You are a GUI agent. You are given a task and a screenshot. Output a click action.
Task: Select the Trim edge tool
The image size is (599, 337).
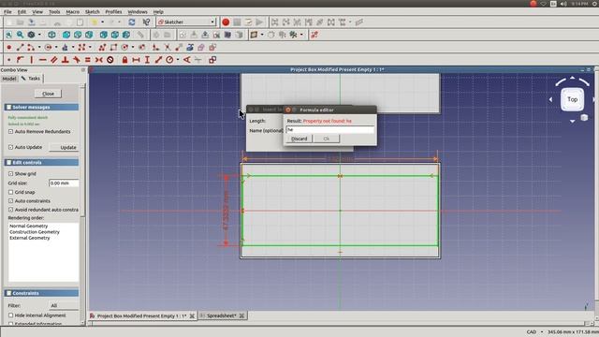(168, 48)
